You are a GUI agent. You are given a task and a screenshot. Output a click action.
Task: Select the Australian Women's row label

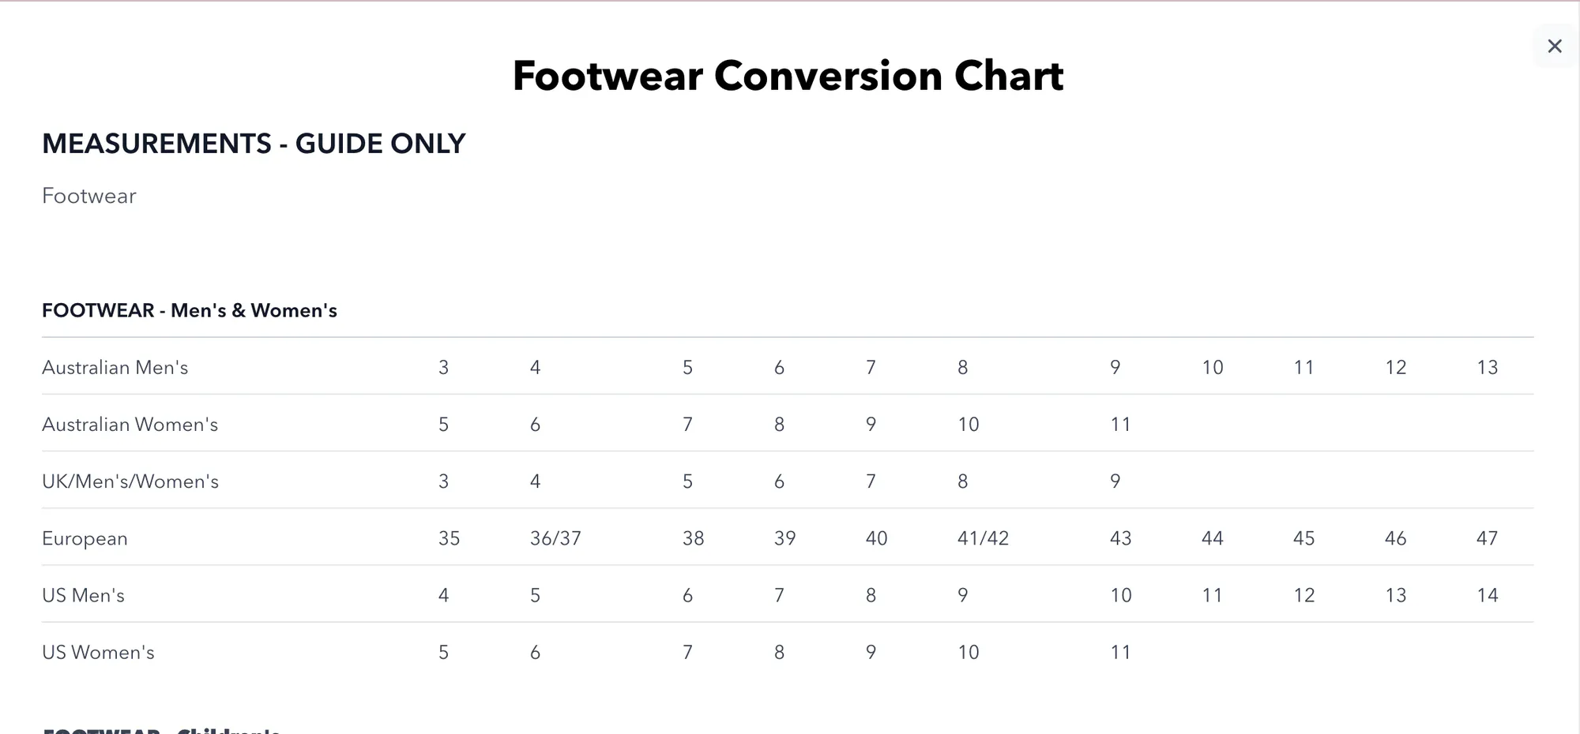(130, 424)
